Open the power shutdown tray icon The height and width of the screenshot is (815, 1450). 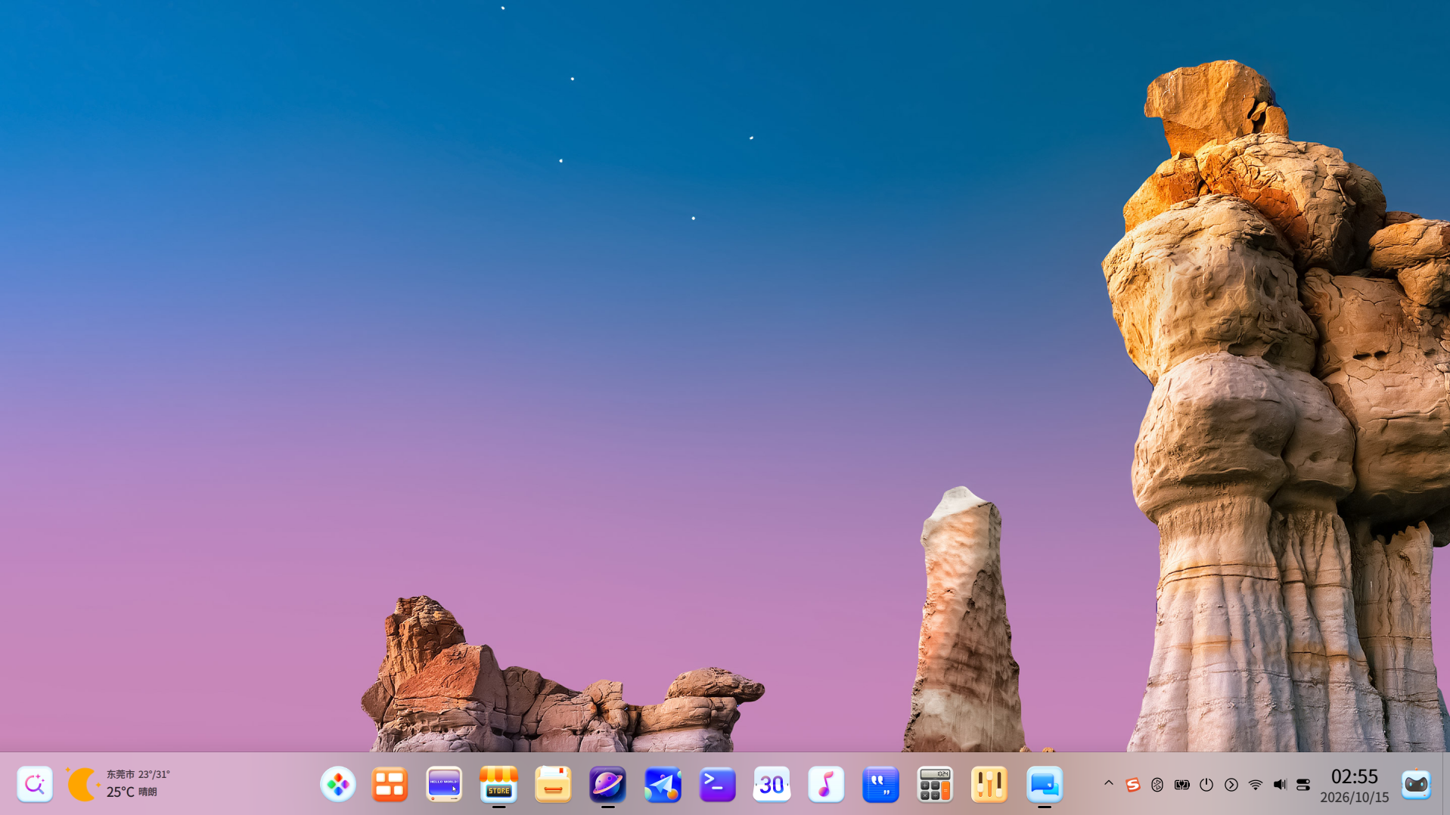coord(1206,785)
